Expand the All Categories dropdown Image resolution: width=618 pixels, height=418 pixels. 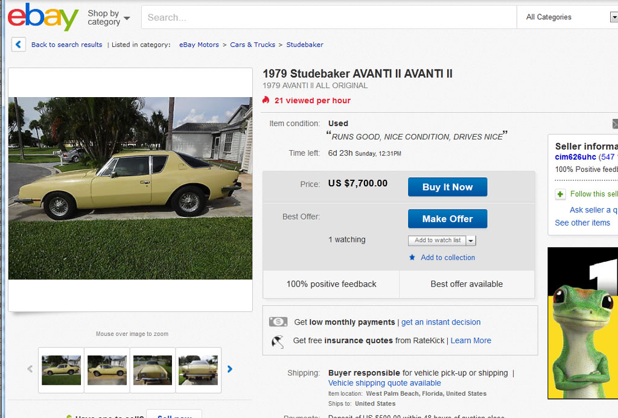(569, 17)
